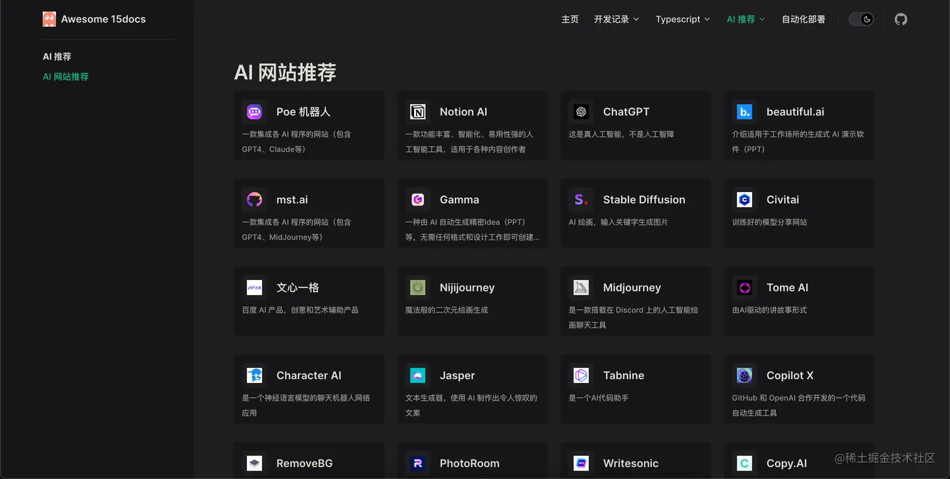Select the Notion AI logo icon

417,111
